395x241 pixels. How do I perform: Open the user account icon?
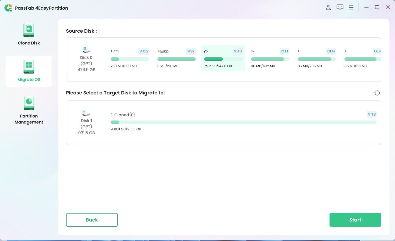[x=328, y=7]
